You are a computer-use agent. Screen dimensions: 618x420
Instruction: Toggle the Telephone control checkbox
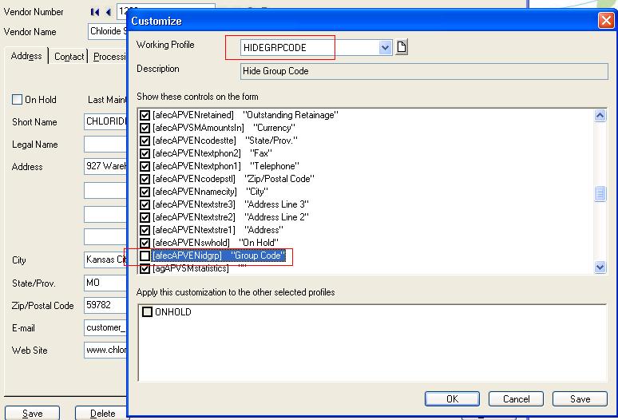[x=145, y=166]
